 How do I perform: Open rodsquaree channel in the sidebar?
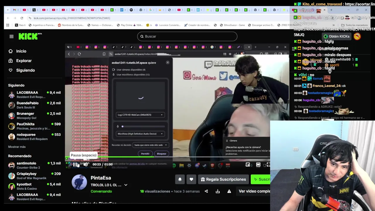click(x=35, y=137)
